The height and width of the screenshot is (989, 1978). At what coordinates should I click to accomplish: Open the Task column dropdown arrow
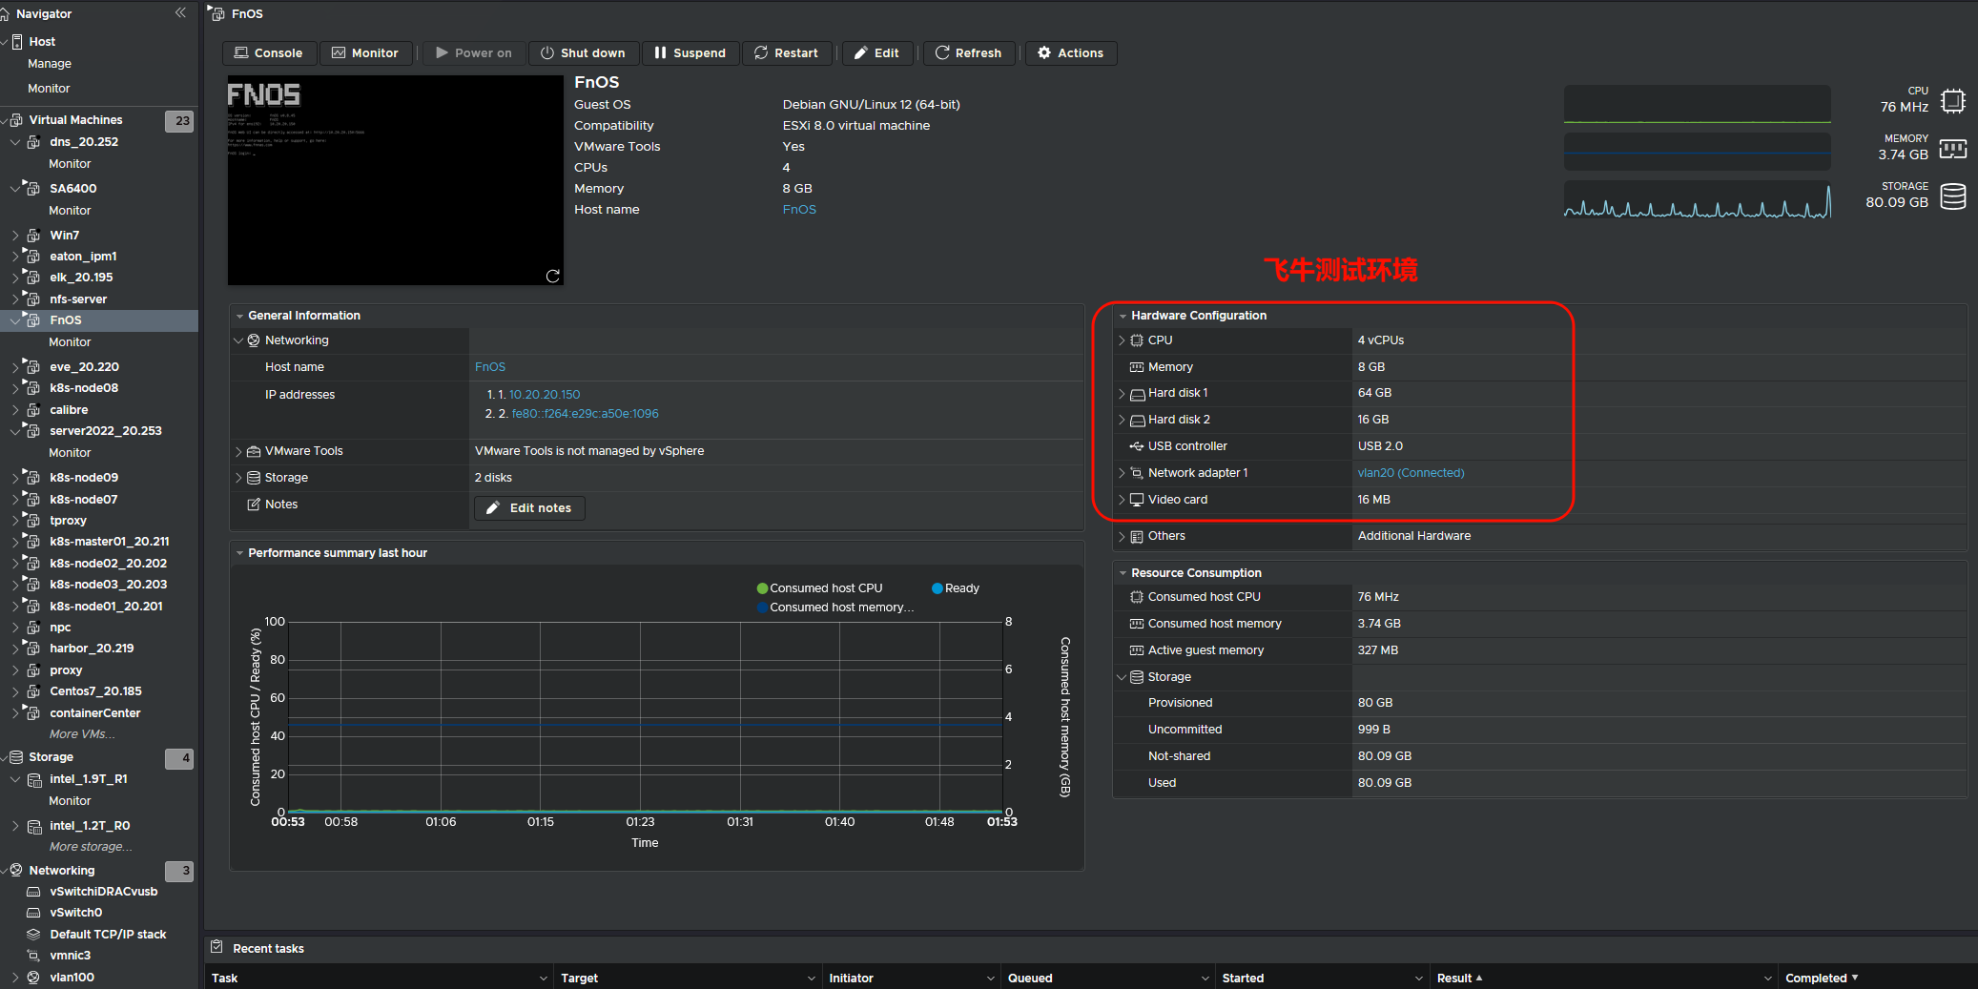(544, 979)
